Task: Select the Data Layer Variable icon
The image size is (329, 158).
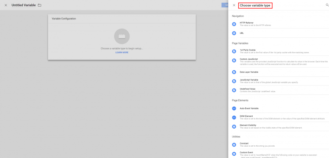Action: pos(234,72)
